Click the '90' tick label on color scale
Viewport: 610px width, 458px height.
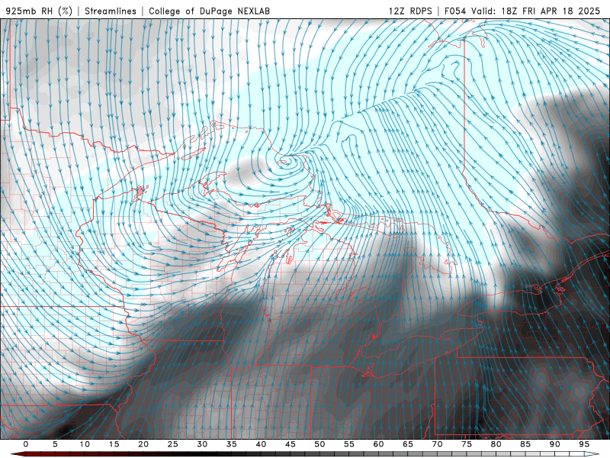click(x=554, y=444)
